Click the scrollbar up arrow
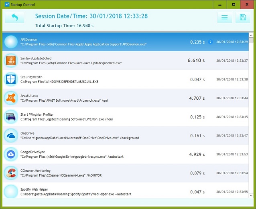Viewport: 256px width, 209px height. (251, 35)
